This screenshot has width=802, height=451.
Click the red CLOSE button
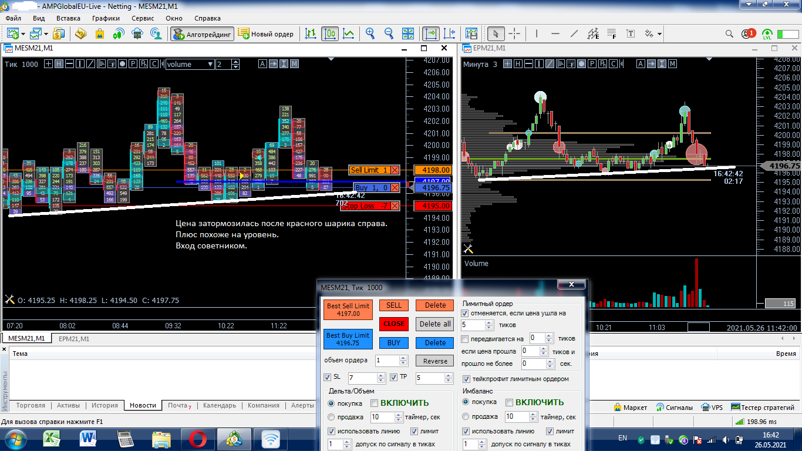(x=394, y=324)
